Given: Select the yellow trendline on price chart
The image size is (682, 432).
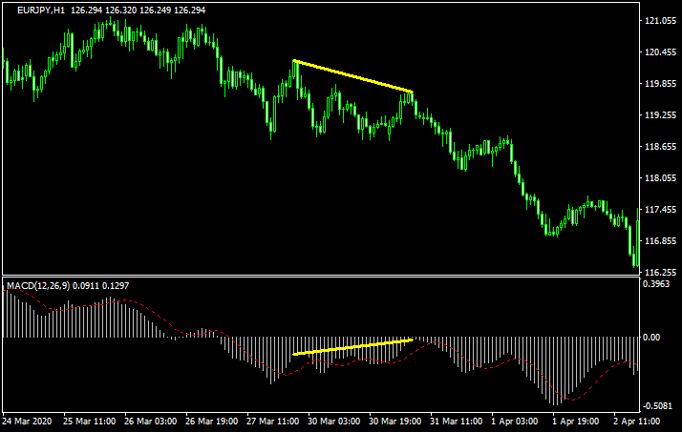Looking at the screenshot, I should (x=352, y=76).
